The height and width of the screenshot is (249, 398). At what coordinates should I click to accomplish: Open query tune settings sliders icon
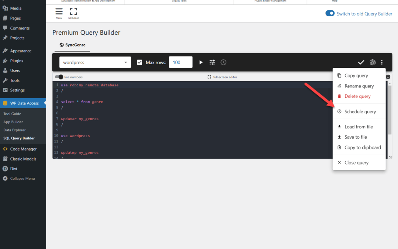[x=212, y=62]
